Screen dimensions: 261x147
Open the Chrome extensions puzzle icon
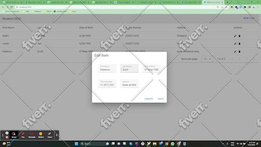[245, 7]
